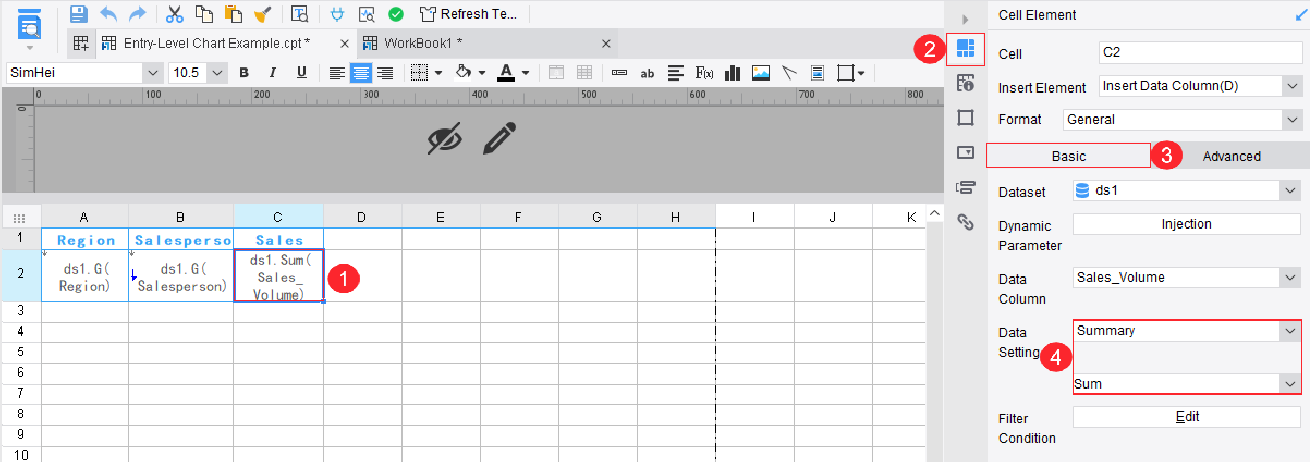Open the new template grid-plus icon

81,44
